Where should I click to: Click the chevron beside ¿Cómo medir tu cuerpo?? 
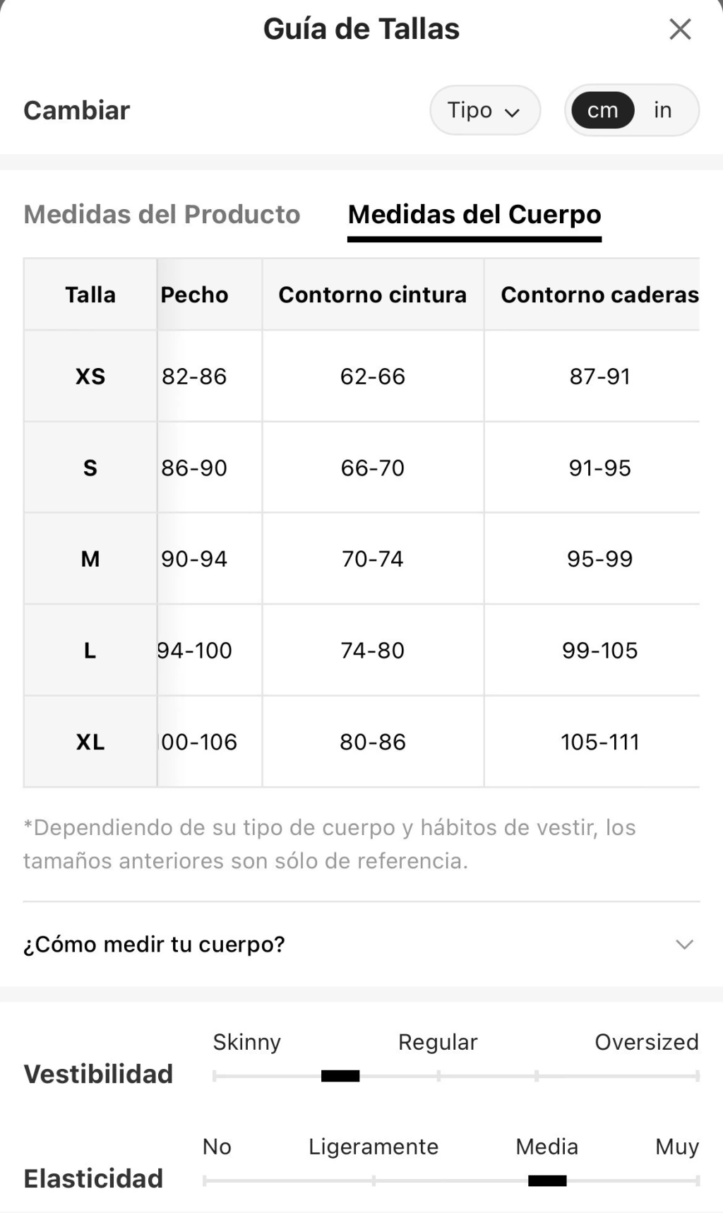684,945
